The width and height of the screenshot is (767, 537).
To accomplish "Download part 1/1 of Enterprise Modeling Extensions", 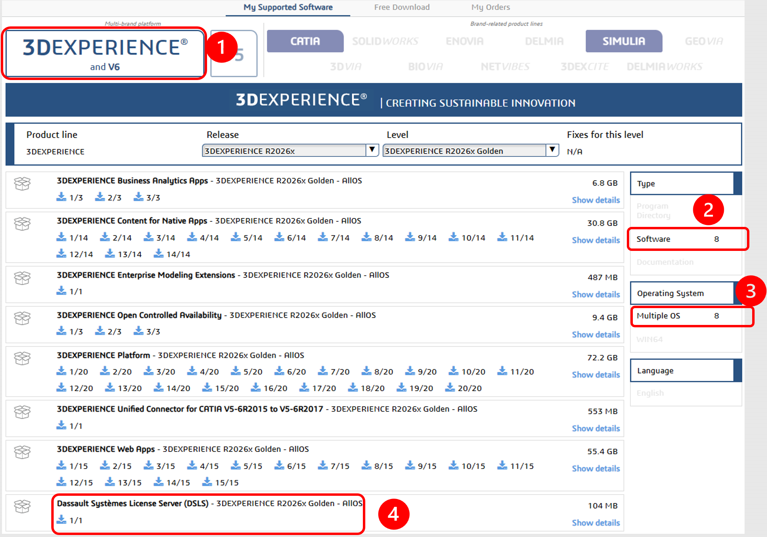I will point(69,291).
